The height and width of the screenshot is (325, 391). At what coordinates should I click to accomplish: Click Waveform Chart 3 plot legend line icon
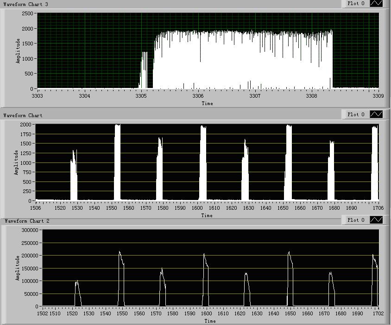377,4
